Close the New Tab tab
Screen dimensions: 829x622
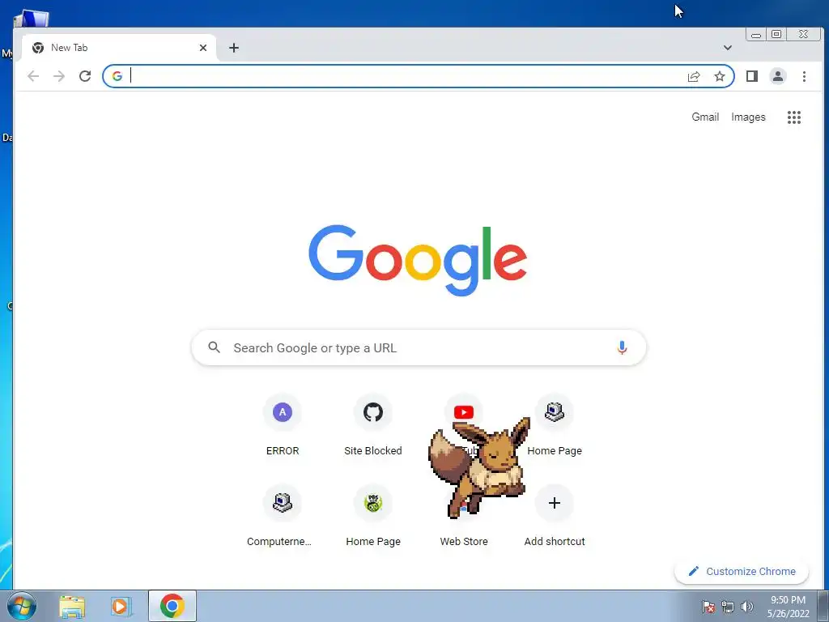(203, 48)
